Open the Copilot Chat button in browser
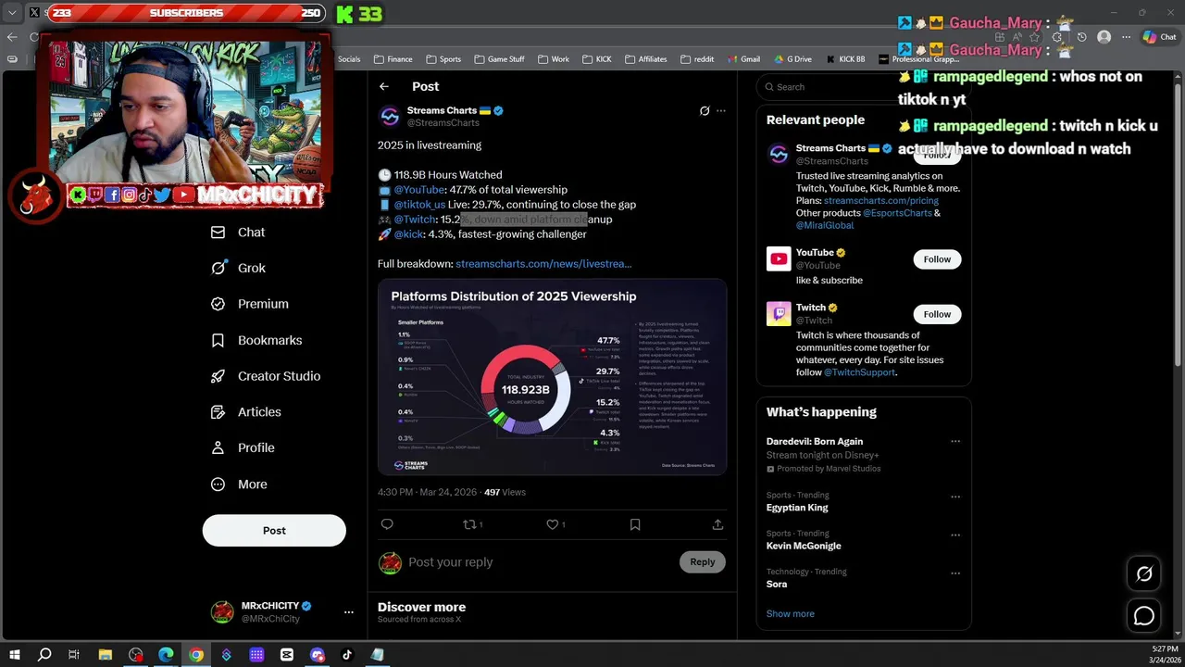This screenshot has height=667, width=1185. (x=1159, y=37)
